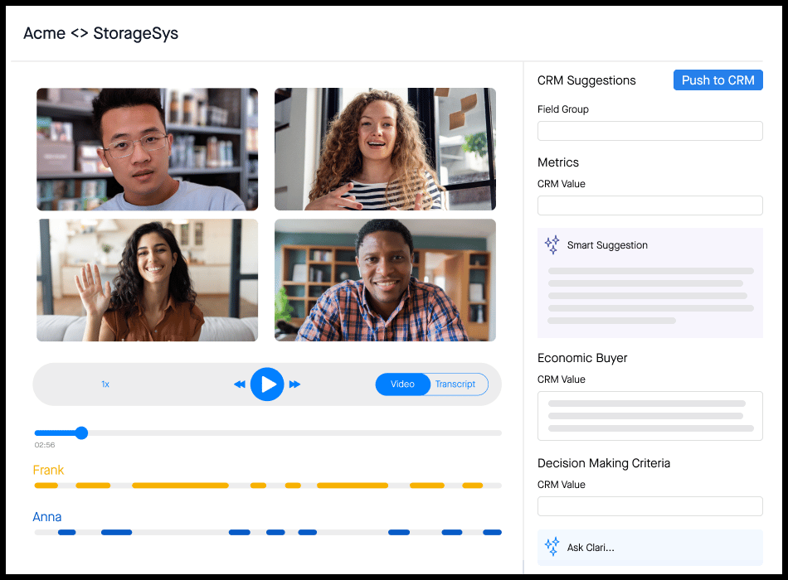Viewport: 788px width, 580px height.
Task: Click the fast-forward icon
Action: pos(295,384)
